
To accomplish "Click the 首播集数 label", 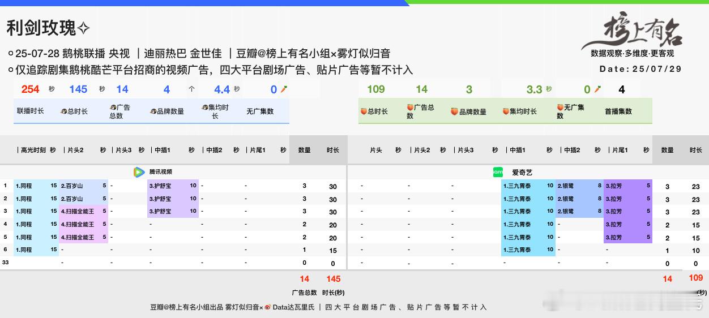I will [x=618, y=111].
